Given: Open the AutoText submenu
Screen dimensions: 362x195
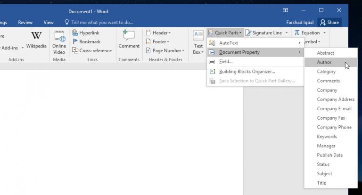Looking at the screenshot, I should [255, 43].
